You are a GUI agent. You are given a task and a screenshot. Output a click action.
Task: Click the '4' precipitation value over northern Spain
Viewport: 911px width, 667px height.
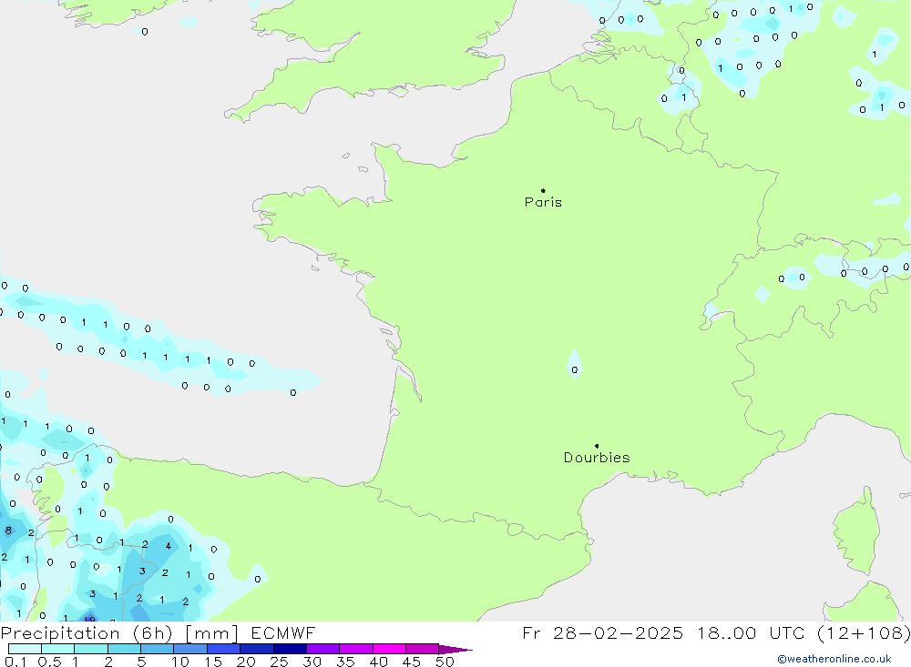pos(169,546)
